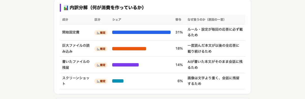The image size is (305, 99).
Task: Click the 推定 badge in the 開始固定費 row
Action: [x=101, y=32]
